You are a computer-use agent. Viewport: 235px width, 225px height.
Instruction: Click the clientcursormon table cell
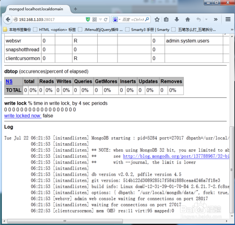pos(23,58)
